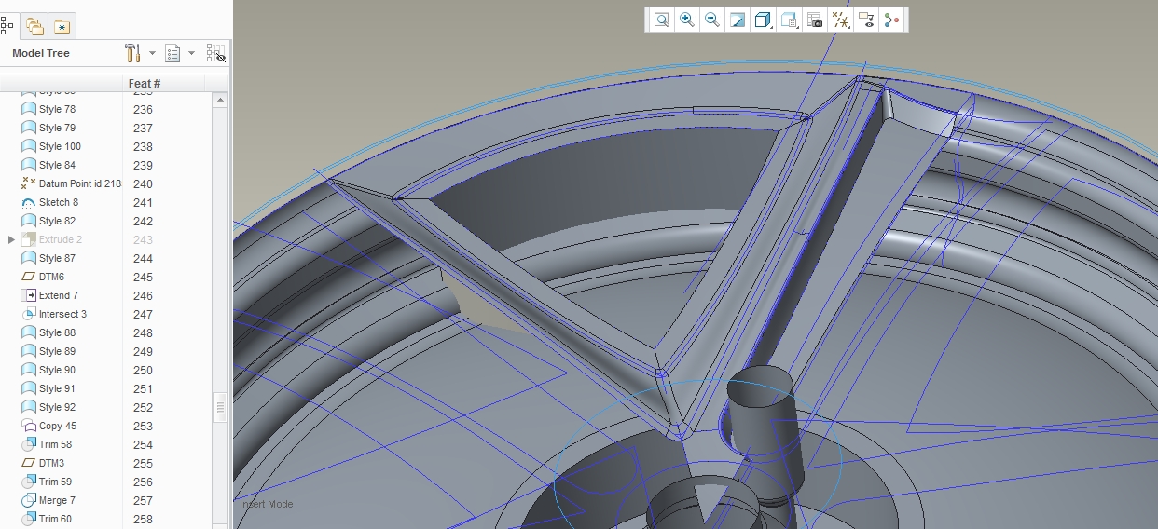
Task: Select the Style 89 feature
Action: pyautogui.click(x=57, y=351)
